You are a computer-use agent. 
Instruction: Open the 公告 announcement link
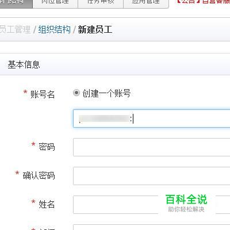pos(203,2)
